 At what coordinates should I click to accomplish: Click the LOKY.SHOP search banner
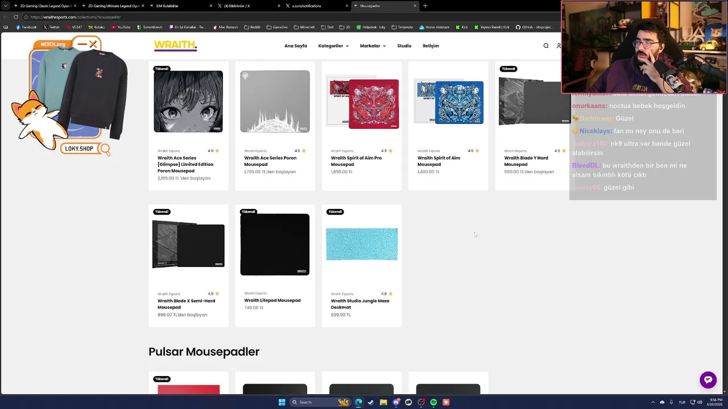click(x=85, y=149)
